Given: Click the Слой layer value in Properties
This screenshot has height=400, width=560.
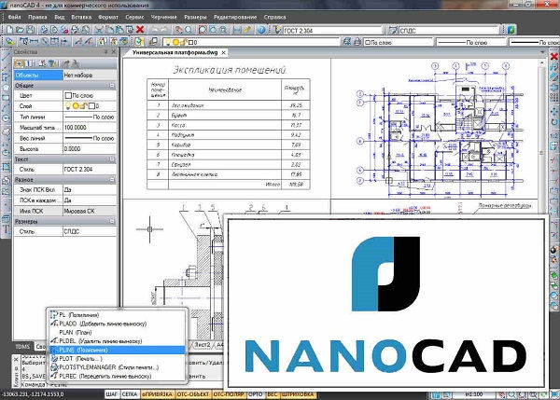Looking at the screenshot, I should [x=90, y=106].
